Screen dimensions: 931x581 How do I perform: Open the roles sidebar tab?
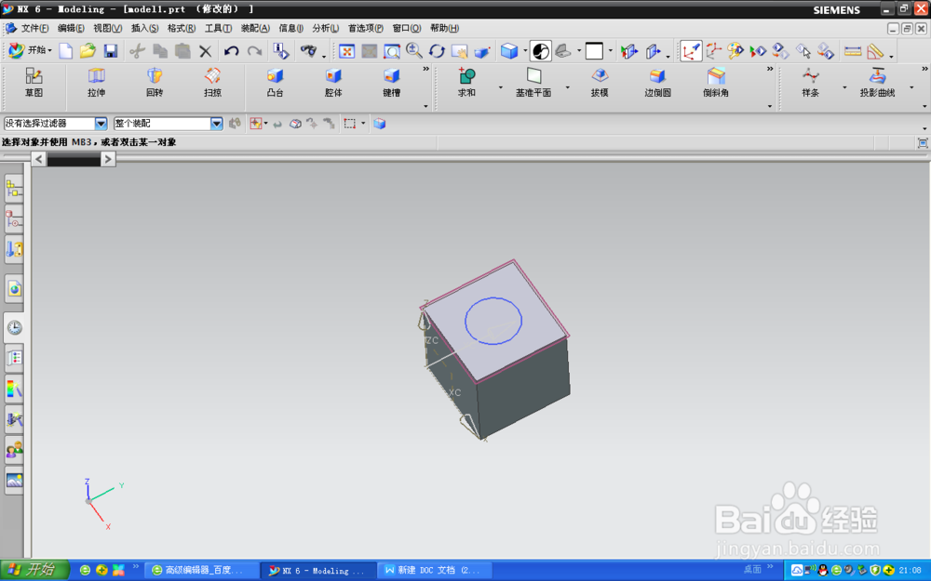tap(14, 451)
